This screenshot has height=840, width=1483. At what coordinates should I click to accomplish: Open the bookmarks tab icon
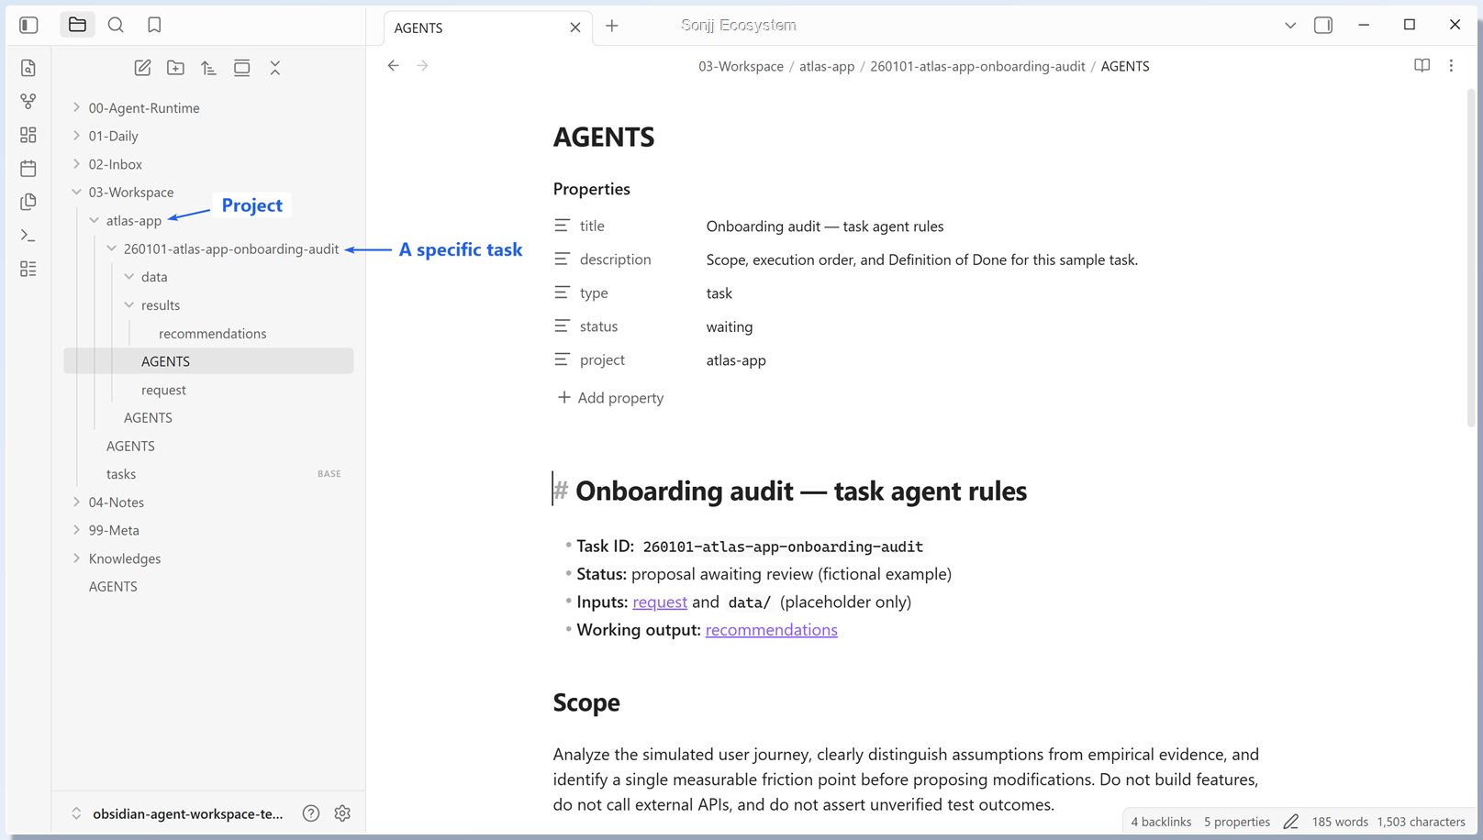pos(154,25)
